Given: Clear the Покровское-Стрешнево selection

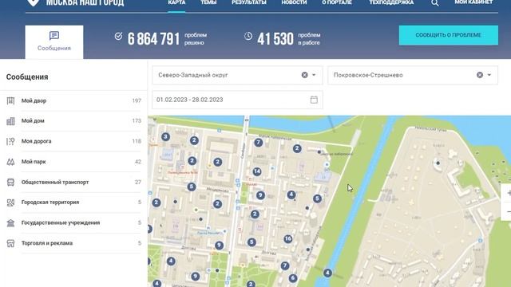Looking at the screenshot, I should coord(480,75).
